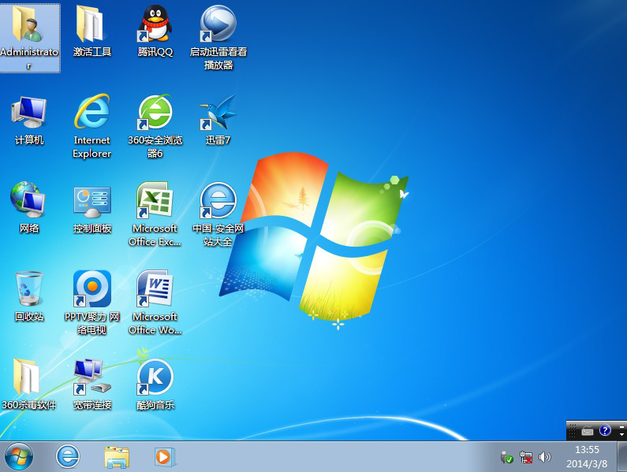Click the language bar help button
This screenshot has width=627, height=472.
coord(605,430)
